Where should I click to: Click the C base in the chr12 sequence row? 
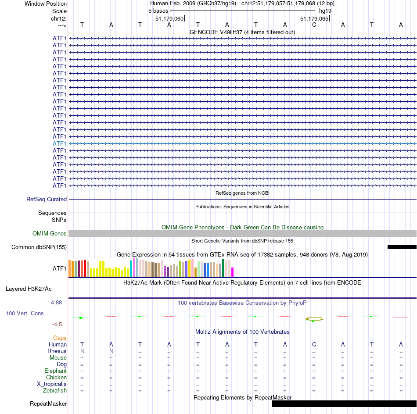click(x=314, y=25)
